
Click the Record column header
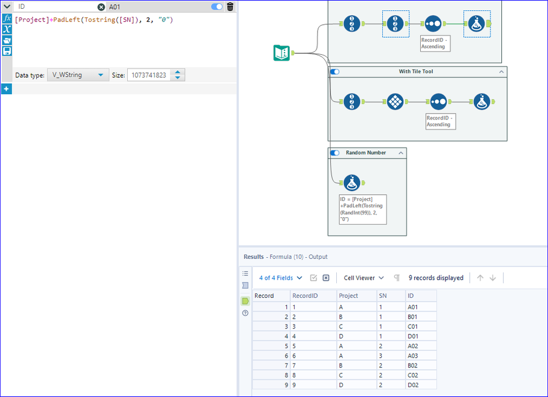pos(271,296)
